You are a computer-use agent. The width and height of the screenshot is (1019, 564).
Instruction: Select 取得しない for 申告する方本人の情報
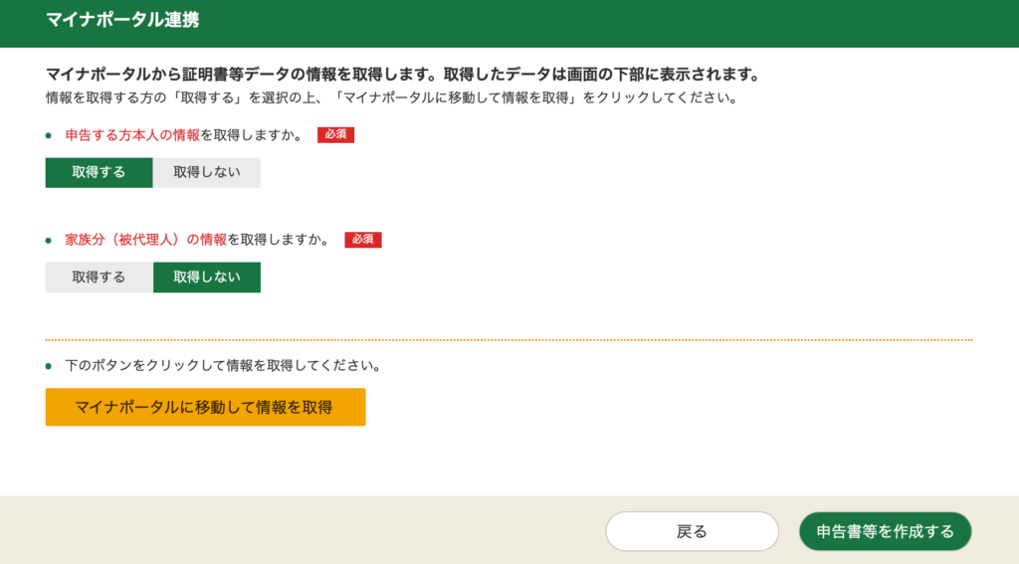[x=207, y=172]
